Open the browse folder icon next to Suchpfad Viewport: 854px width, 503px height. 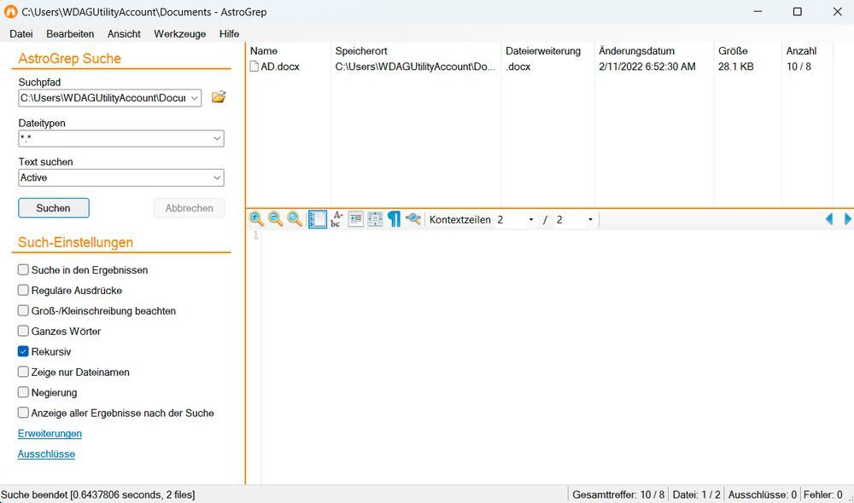[219, 97]
